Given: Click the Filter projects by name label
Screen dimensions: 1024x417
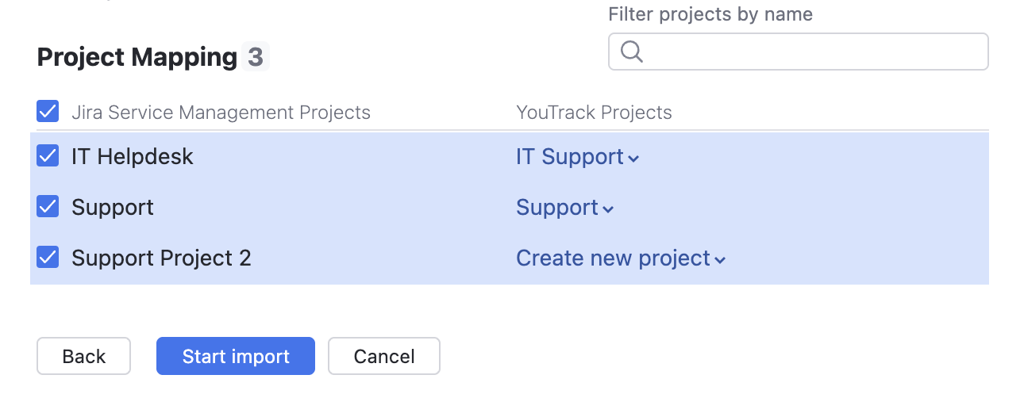Looking at the screenshot, I should coord(710,14).
